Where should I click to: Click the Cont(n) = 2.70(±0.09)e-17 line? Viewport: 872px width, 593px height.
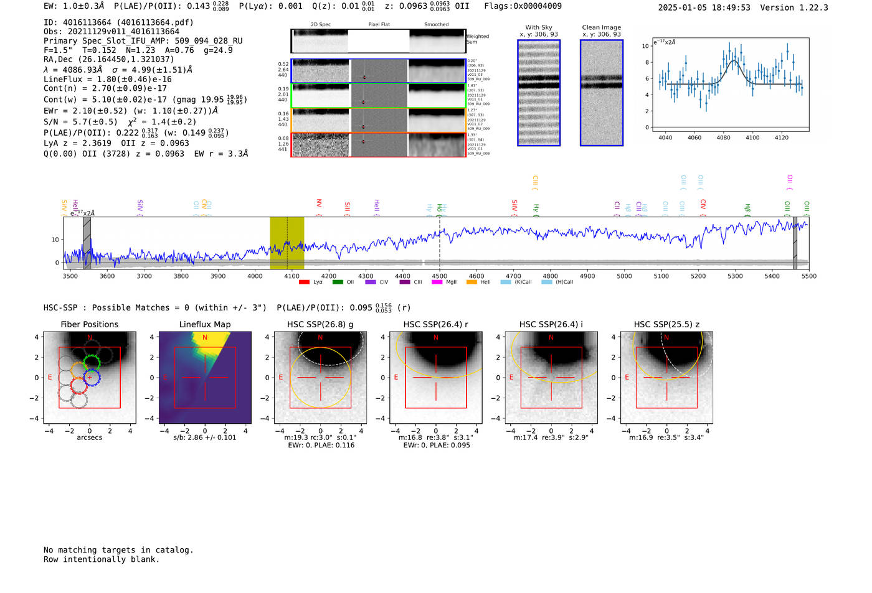coord(105,88)
